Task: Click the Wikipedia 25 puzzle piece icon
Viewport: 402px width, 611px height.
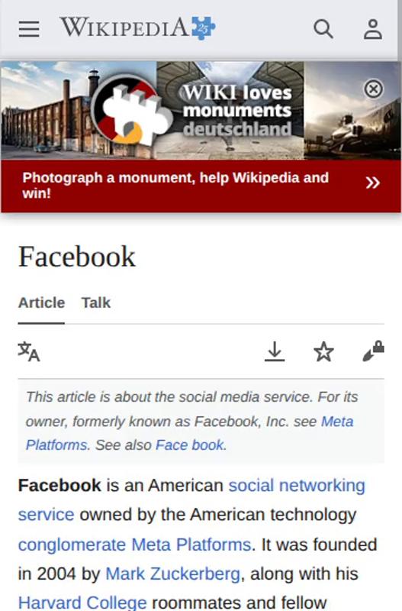Action: (x=203, y=28)
